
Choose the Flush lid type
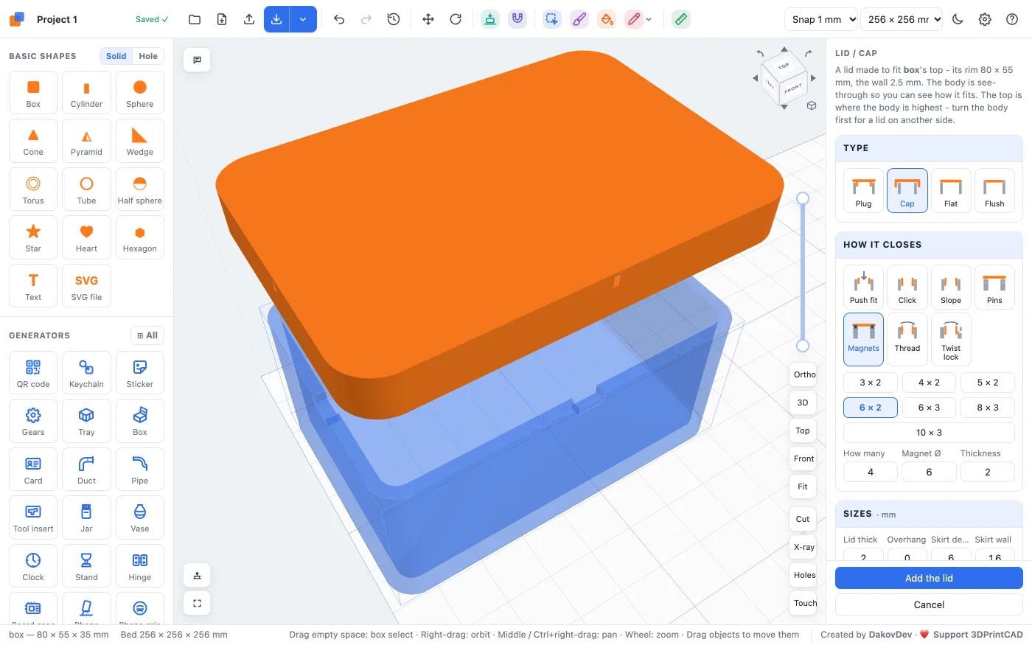(994, 191)
